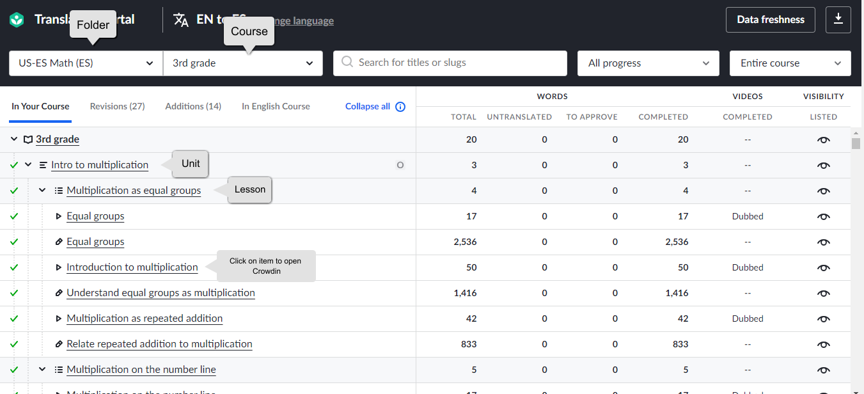
Task: Click video icon for Multiplication as repeated addition
Action: (x=59, y=319)
